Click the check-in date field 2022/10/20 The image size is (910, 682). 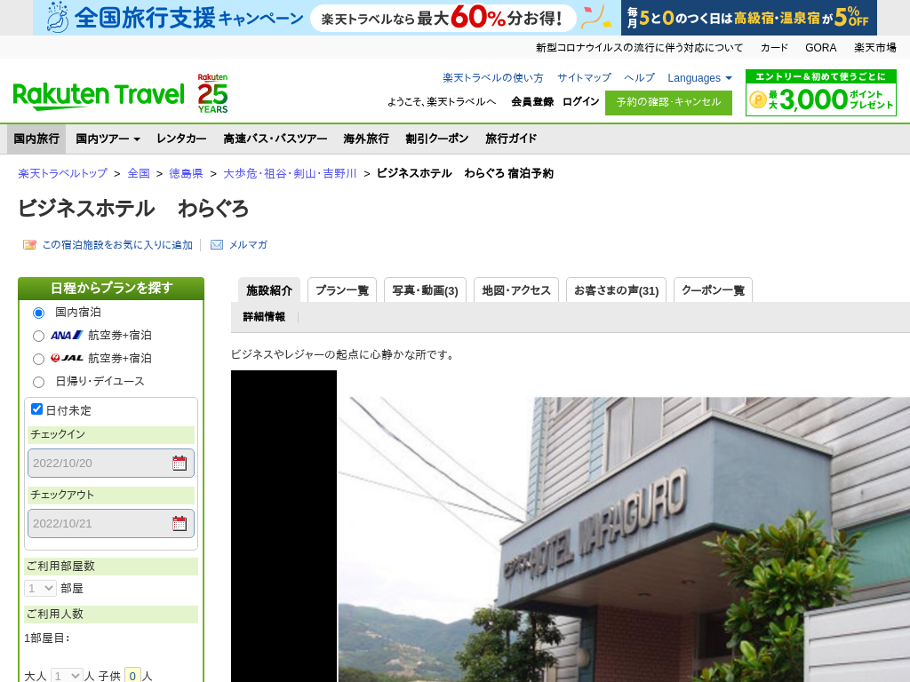pyautogui.click(x=111, y=463)
